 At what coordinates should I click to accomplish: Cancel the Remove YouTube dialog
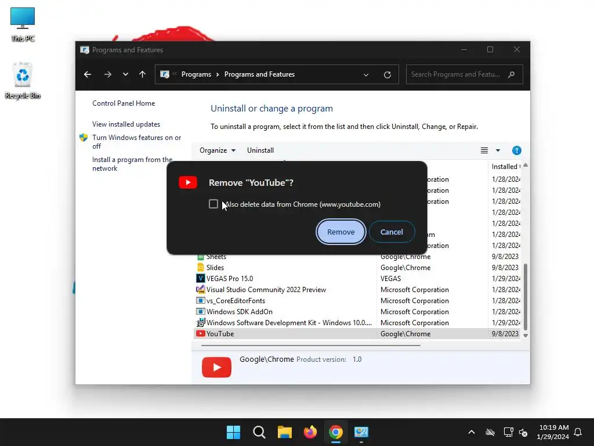tap(392, 232)
